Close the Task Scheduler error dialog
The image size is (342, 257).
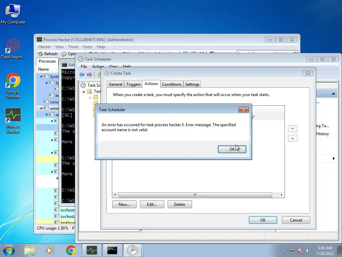243,109
